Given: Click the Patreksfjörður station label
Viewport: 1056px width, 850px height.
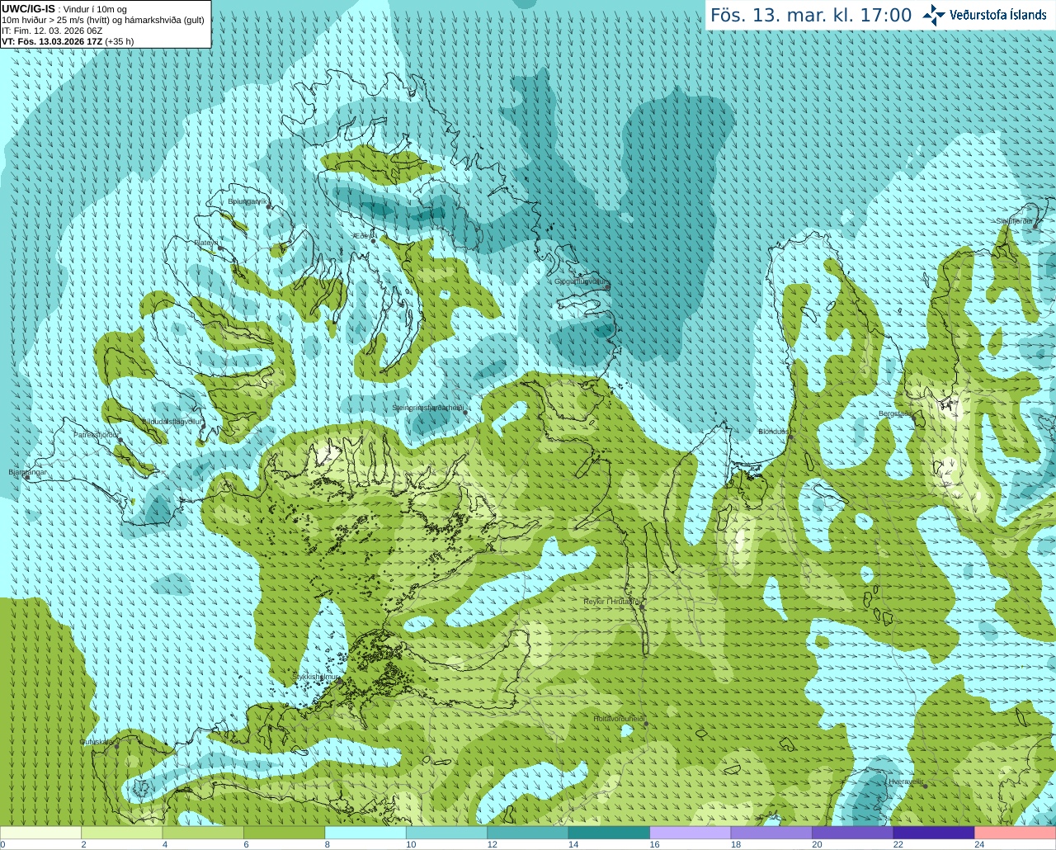Looking at the screenshot, I should tap(97, 434).
